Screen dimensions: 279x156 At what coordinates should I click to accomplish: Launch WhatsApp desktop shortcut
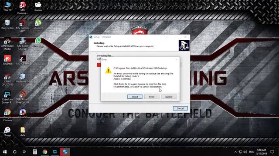[38, 42]
